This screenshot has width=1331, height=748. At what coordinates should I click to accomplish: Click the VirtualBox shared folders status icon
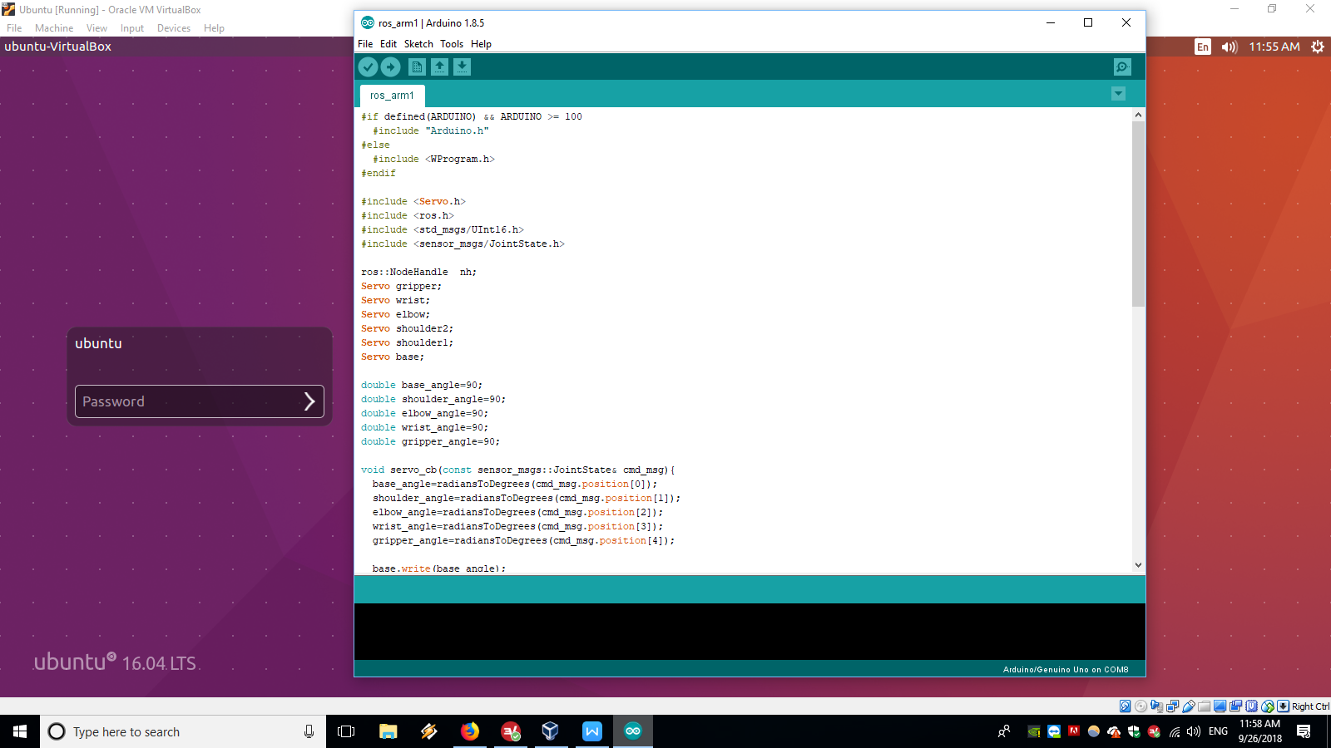[1204, 706]
